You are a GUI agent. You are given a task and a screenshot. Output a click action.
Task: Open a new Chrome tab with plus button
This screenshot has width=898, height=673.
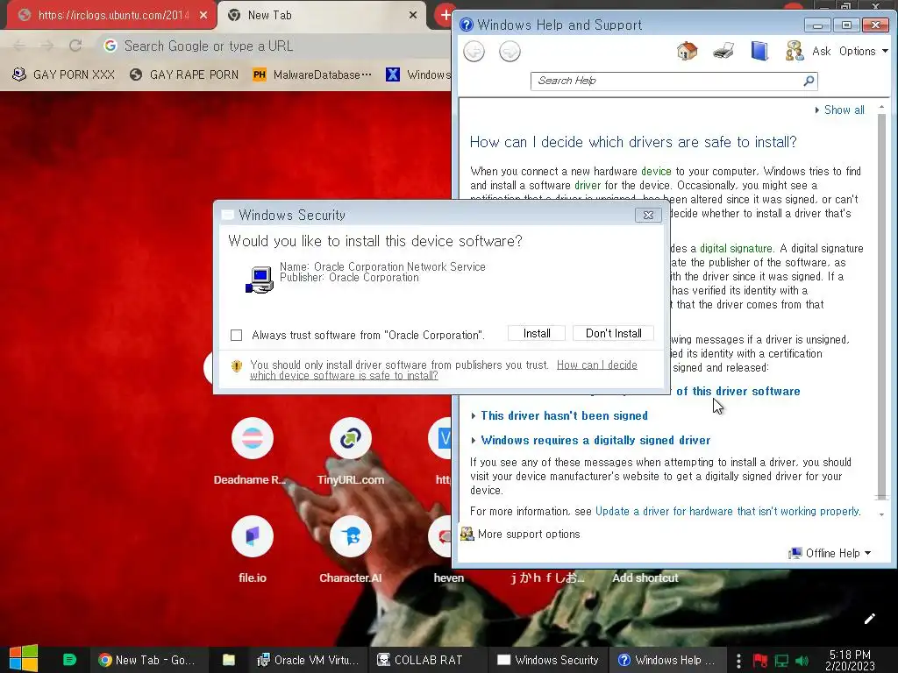(x=445, y=15)
